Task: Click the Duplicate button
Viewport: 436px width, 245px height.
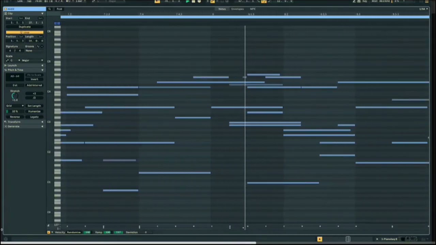Action: (x=25, y=27)
